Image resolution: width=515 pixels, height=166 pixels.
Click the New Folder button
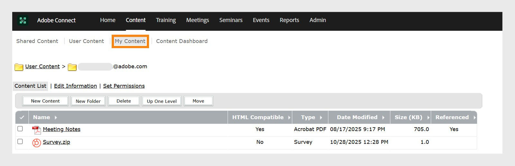[x=88, y=101]
